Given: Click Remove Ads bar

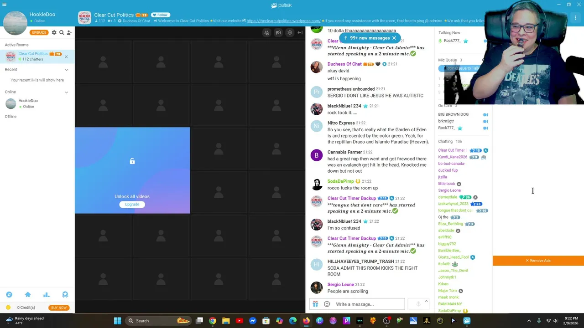Looking at the screenshot, I should (x=538, y=261).
